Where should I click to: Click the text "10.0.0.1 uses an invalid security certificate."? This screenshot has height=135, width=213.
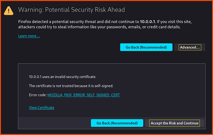coord(63,77)
